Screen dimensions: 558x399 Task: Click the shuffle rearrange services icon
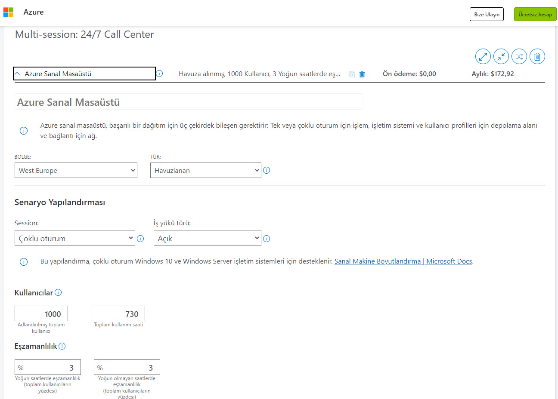[519, 56]
